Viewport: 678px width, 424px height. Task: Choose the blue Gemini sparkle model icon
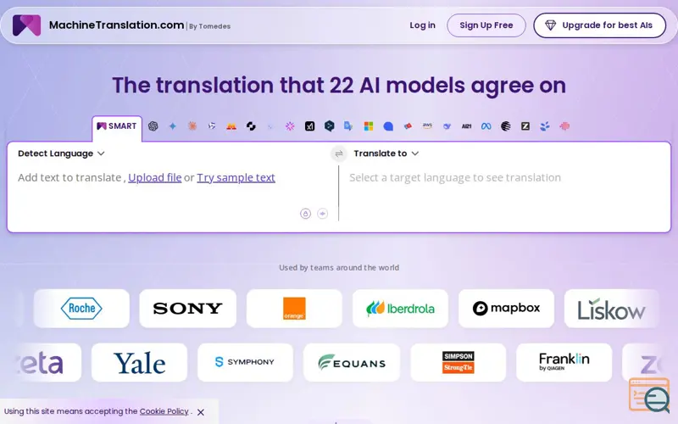coord(173,126)
